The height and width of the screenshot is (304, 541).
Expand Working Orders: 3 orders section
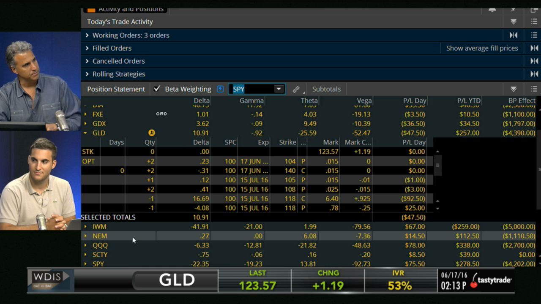tap(87, 35)
